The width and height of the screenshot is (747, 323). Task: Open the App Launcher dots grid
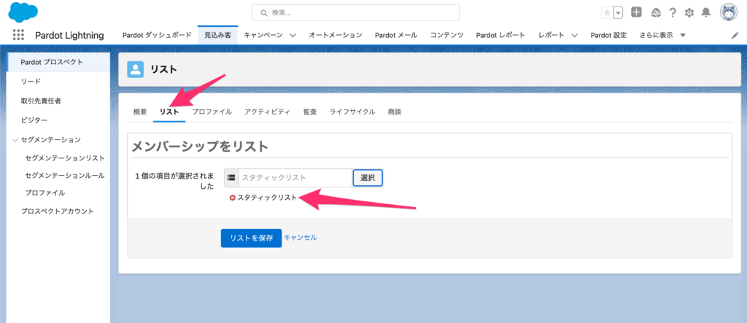[18, 35]
